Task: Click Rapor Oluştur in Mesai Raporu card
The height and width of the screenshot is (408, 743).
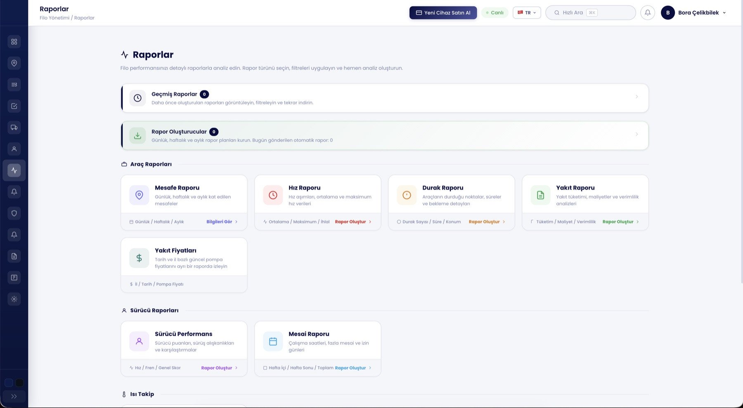Action: click(353, 368)
